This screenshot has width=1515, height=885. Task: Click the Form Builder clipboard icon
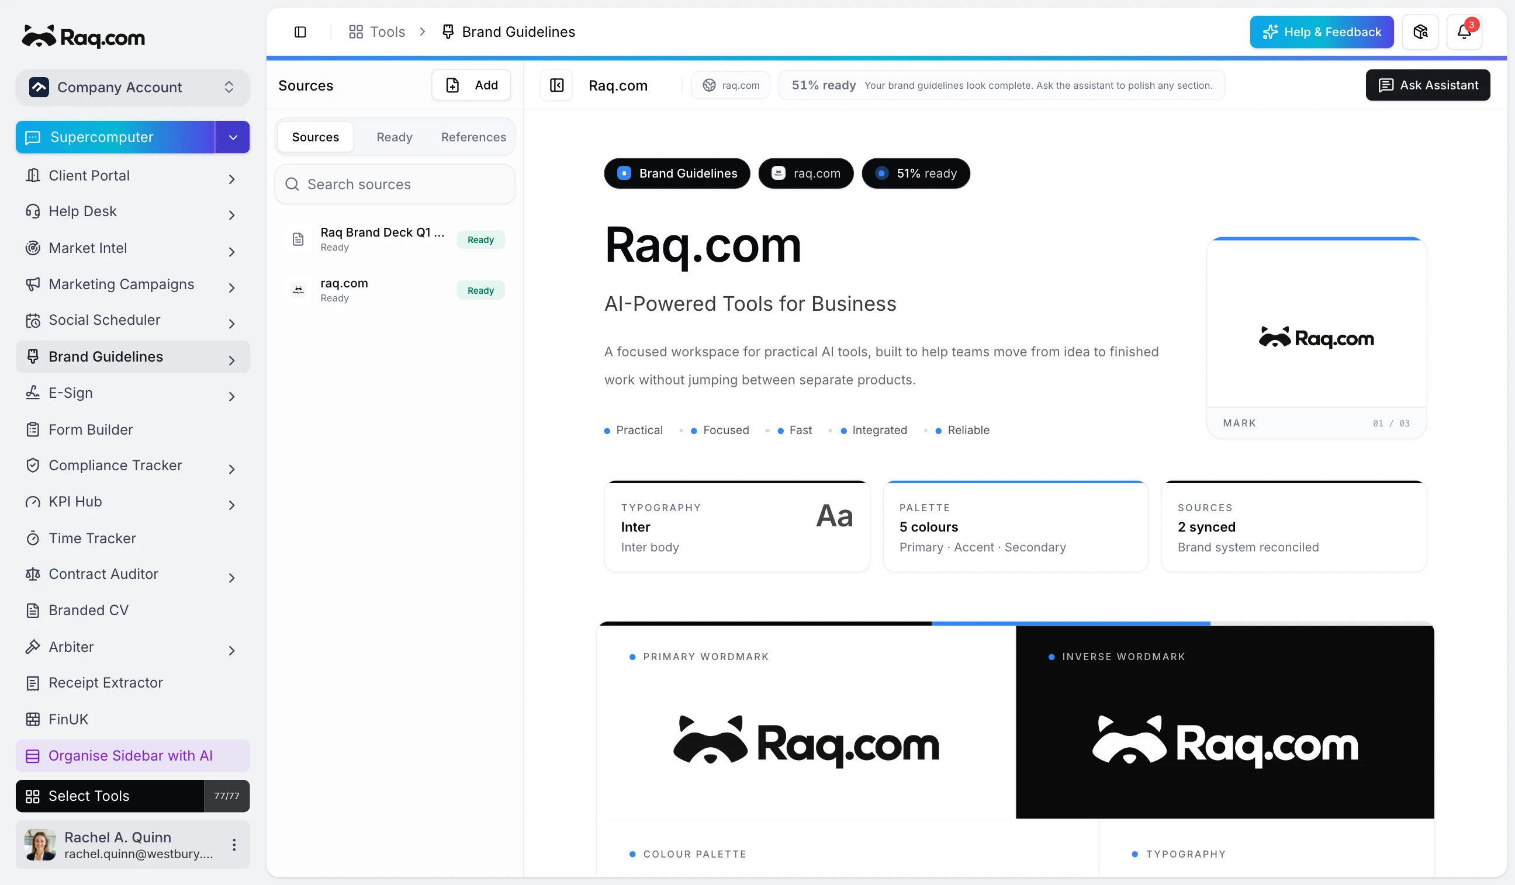(x=33, y=429)
